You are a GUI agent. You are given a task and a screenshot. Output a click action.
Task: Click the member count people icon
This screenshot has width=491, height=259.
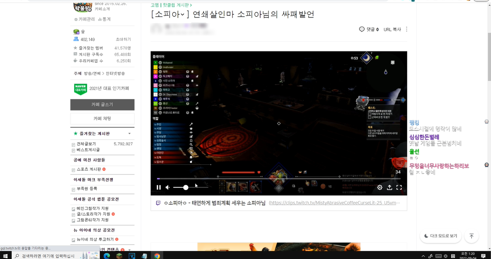point(76,39)
